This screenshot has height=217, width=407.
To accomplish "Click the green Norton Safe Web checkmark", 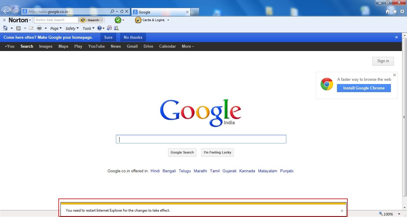I will click(x=118, y=20).
